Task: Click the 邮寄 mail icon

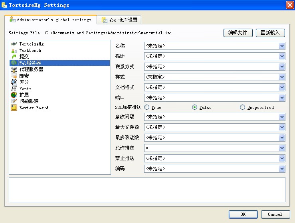Action: pyautogui.click(x=14, y=76)
